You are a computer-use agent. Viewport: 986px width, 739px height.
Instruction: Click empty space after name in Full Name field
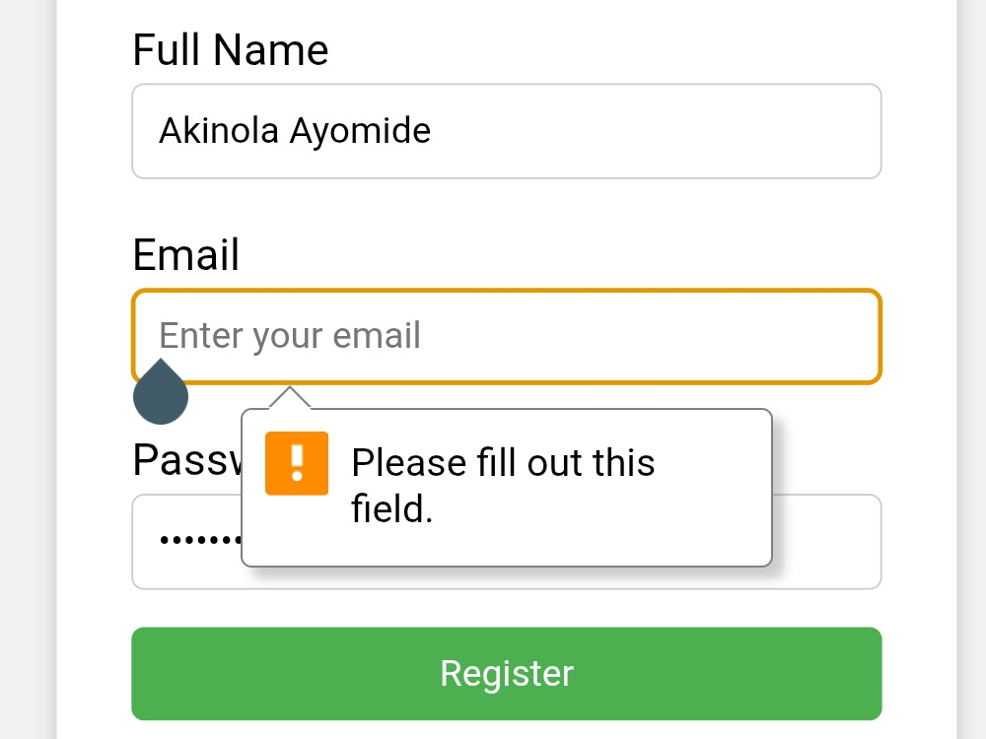[654, 131]
